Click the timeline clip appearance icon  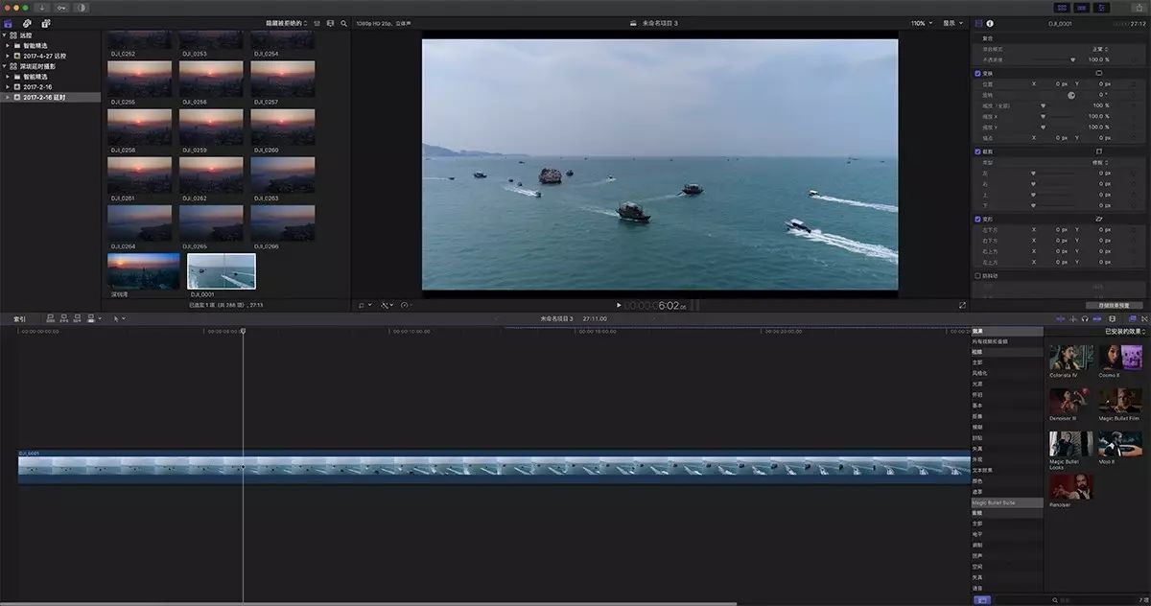pyautogui.click(x=1112, y=318)
